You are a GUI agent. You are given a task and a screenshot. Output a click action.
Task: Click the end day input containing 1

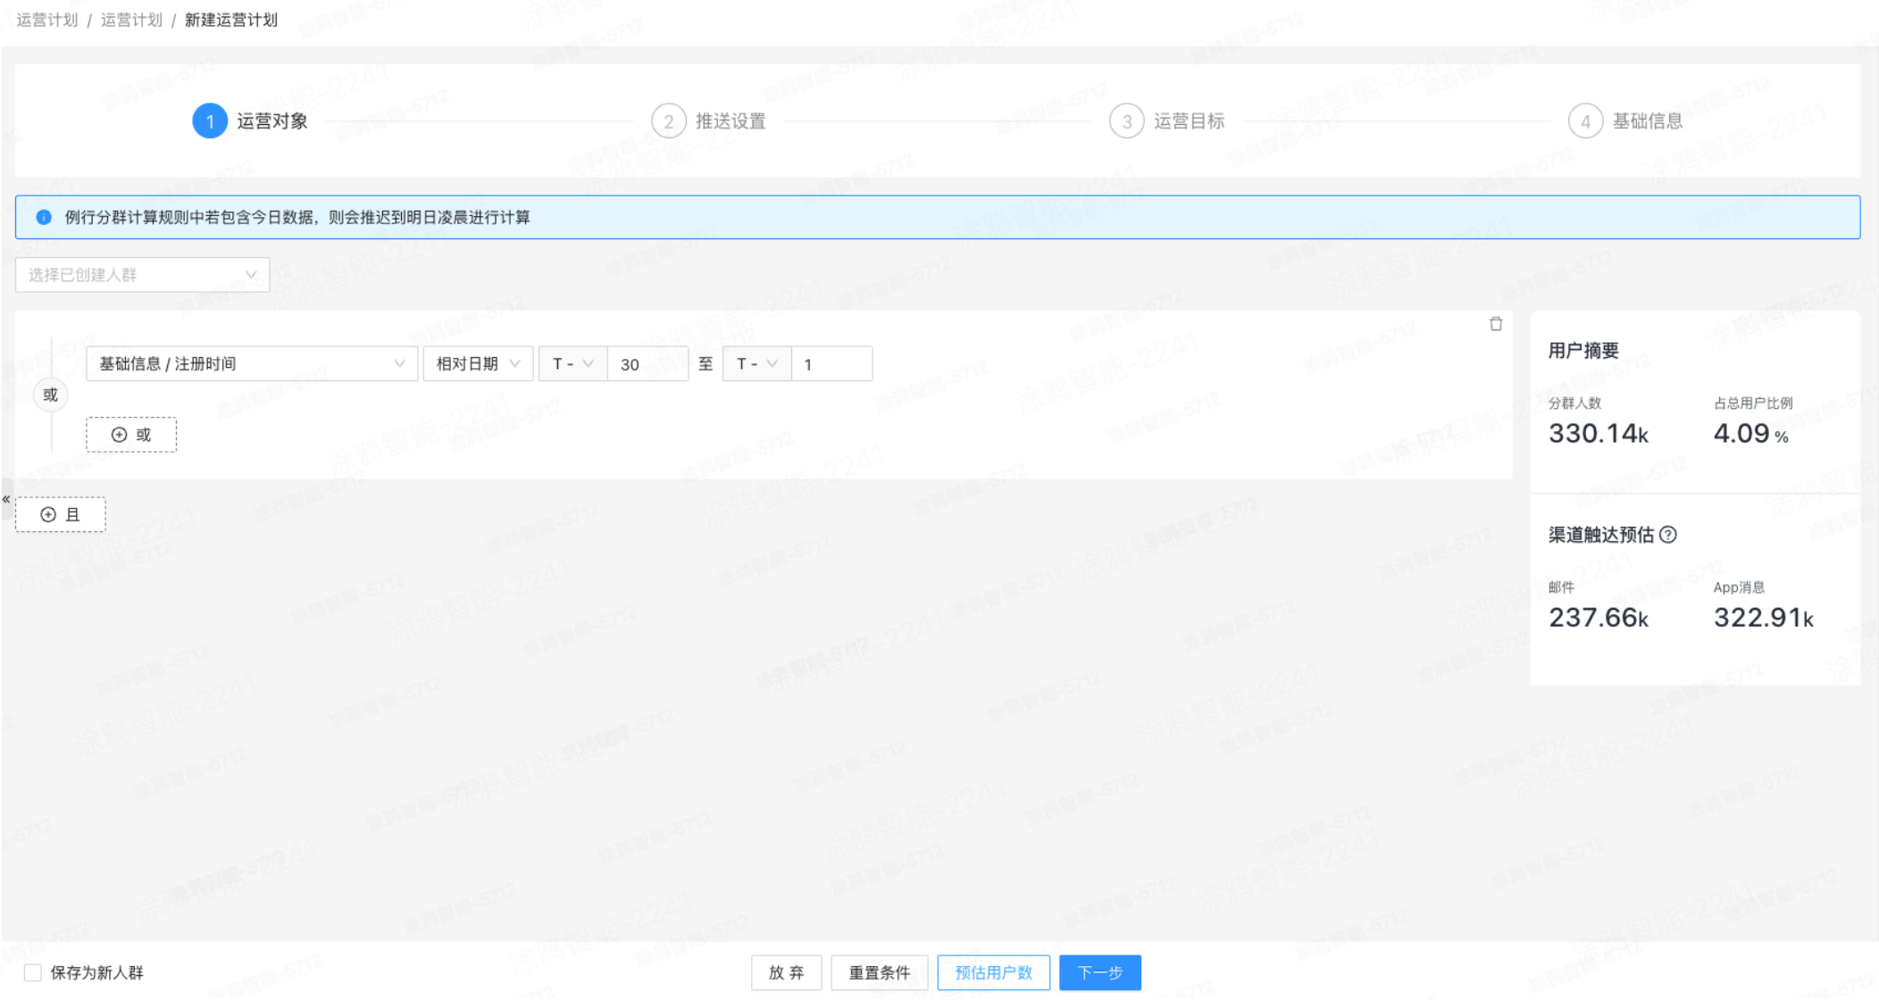click(831, 363)
